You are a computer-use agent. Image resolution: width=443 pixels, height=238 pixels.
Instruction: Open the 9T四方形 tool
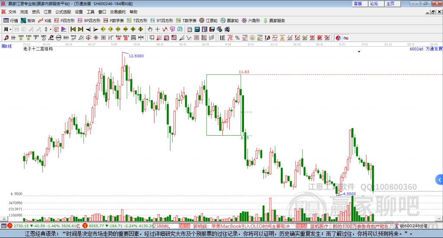point(162,21)
